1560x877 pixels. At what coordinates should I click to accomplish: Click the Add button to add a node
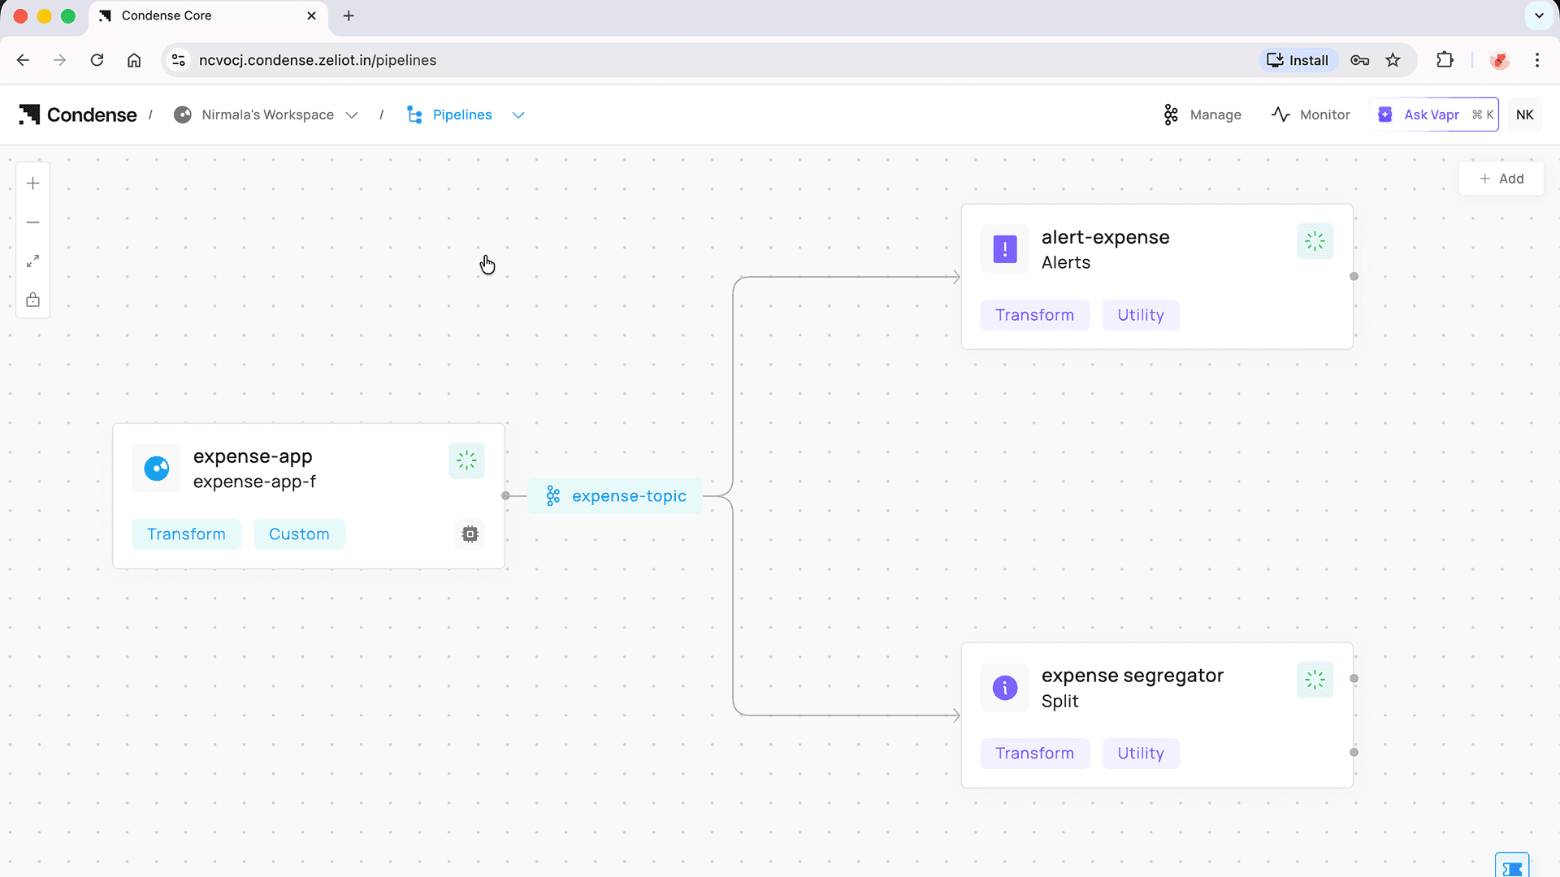tap(1501, 179)
